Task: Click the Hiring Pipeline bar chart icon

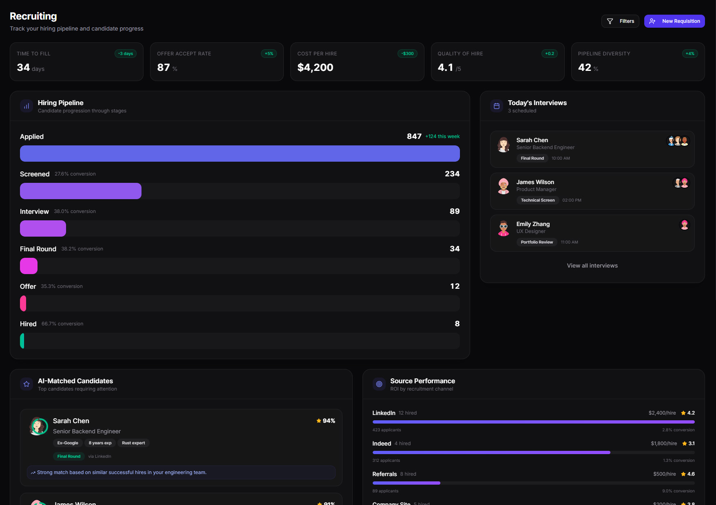Action: (x=26, y=106)
